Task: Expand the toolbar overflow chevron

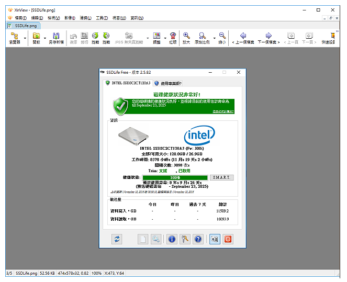Action: [x=337, y=31]
